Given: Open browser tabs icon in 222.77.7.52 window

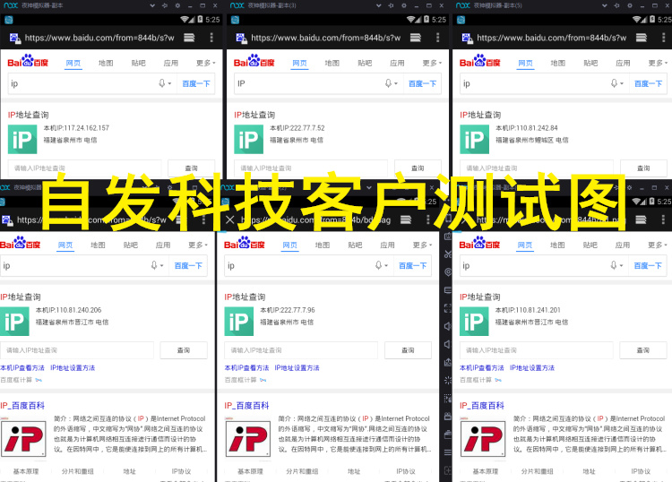Looking at the screenshot, I should click(x=415, y=38).
